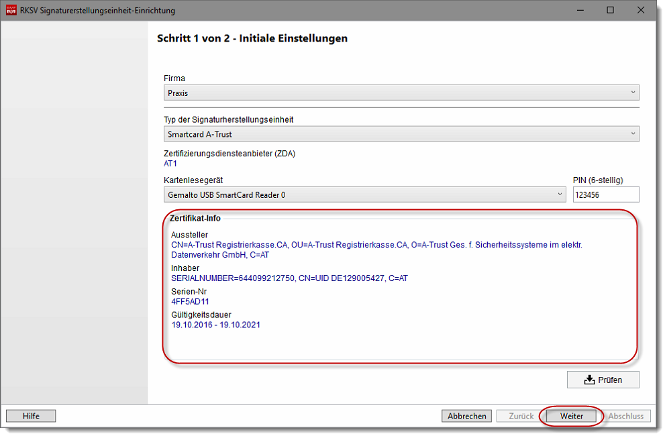This screenshot has width=667, height=438.
Task: Click the Schritt 1 von 2 heading
Action: point(252,38)
